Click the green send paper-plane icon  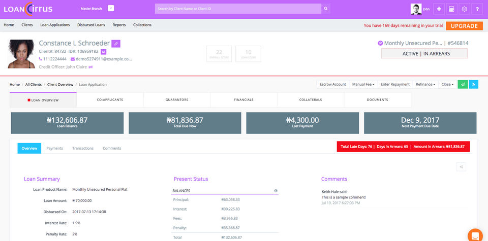(463, 84)
